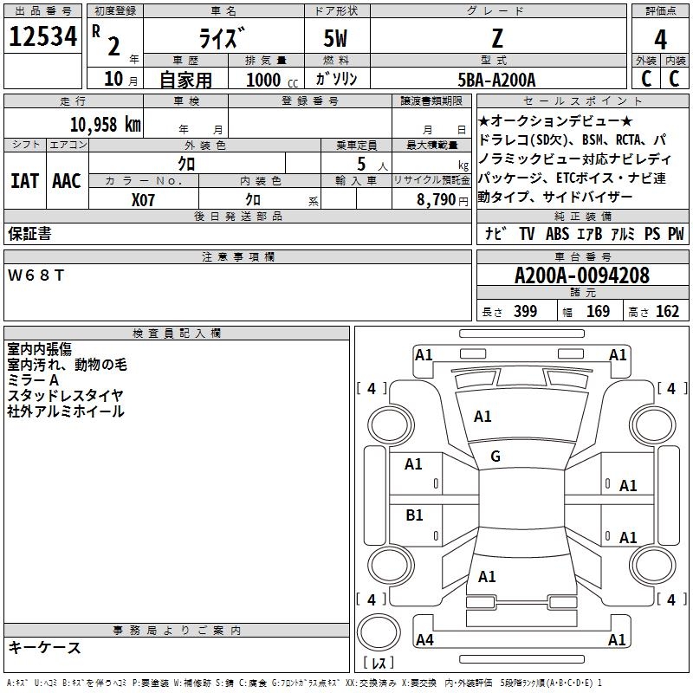Select the grade value Z

(497, 38)
